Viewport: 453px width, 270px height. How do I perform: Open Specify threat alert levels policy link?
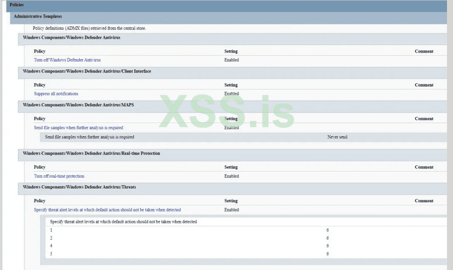point(107,210)
